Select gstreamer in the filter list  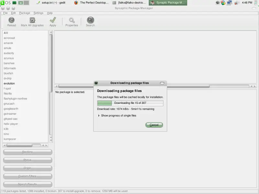tap(25, 114)
